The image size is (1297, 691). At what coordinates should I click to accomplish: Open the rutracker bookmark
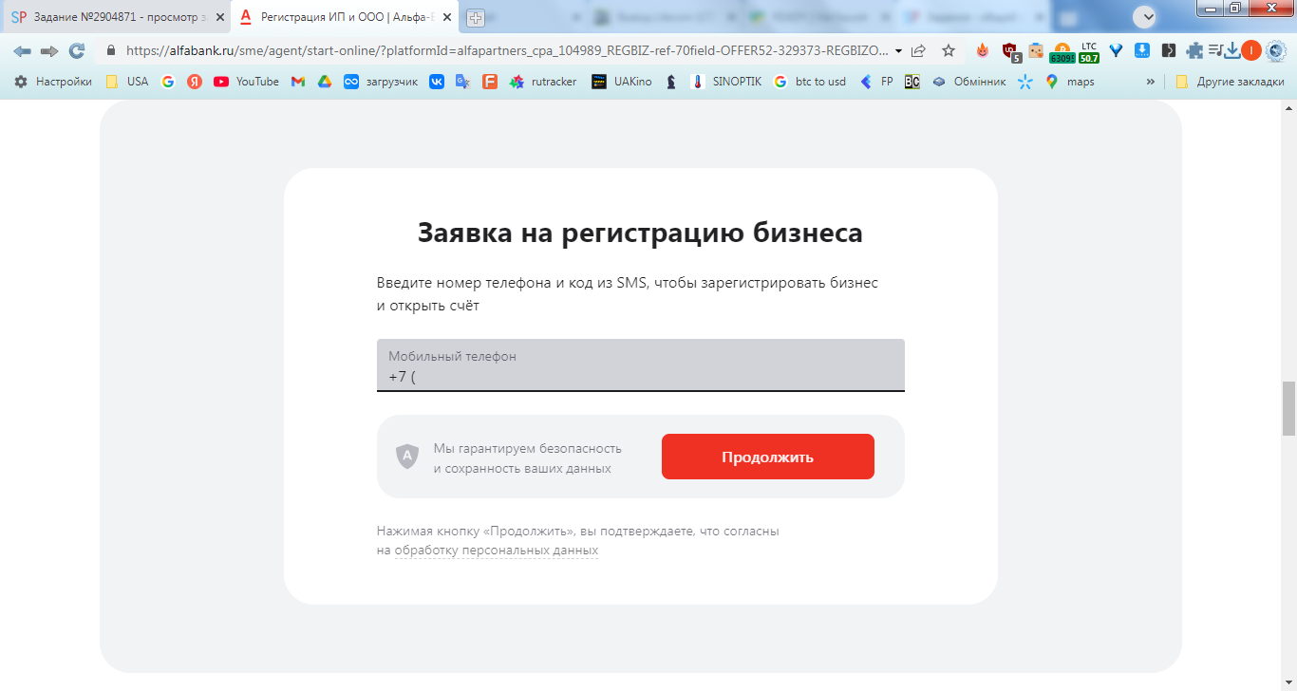(543, 82)
